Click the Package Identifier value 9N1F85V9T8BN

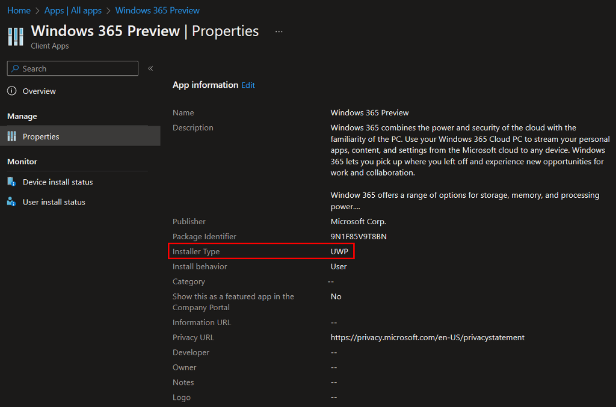click(359, 236)
